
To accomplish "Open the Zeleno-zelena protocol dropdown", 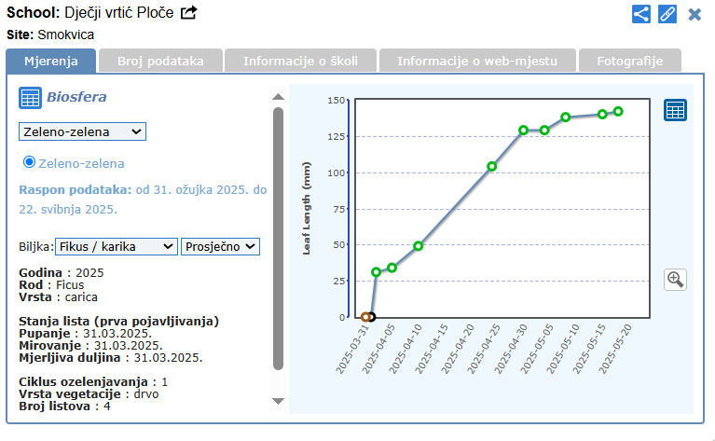I will tap(82, 131).
